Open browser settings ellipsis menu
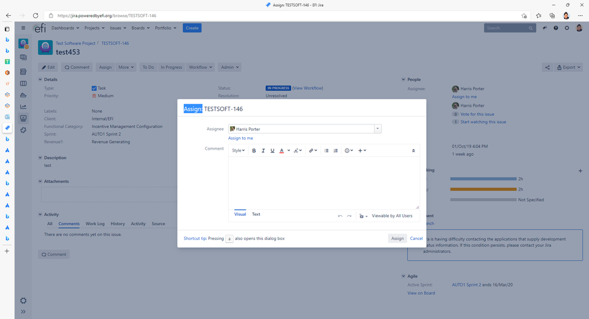Image resolution: width=589 pixels, height=319 pixels. point(580,15)
